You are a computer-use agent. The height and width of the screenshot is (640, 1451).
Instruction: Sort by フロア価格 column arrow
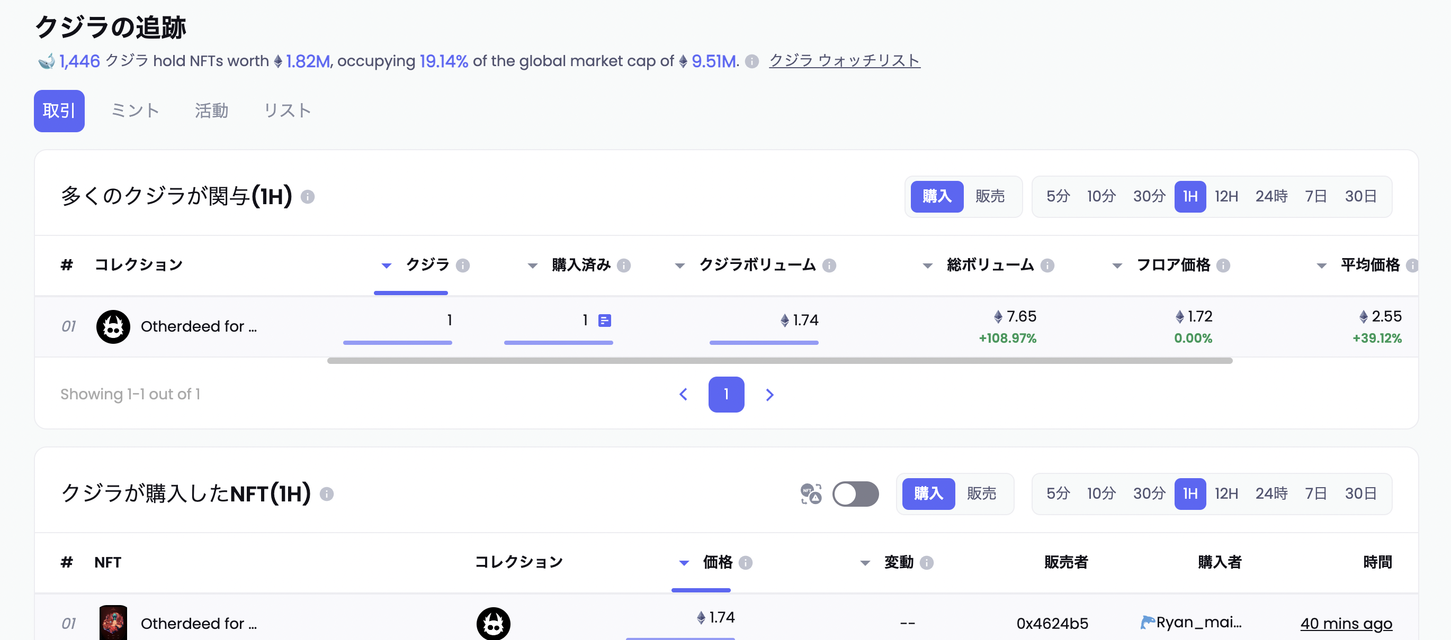coord(1117,266)
